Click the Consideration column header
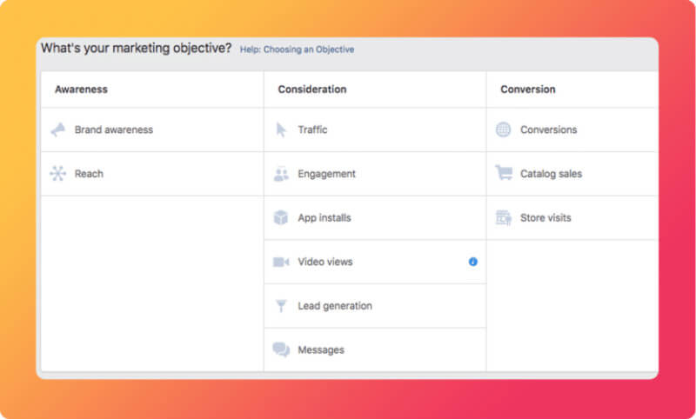Image resolution: width=696 pixels, height=419 pixels. [312, 90]
